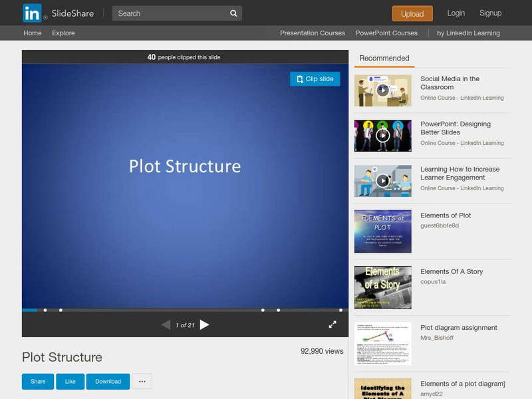The height and width of the screenshot is (399, 532).
Task: Click the 40 people clipped this slide text
Action: pyautogui.click(x=184, y=57)
